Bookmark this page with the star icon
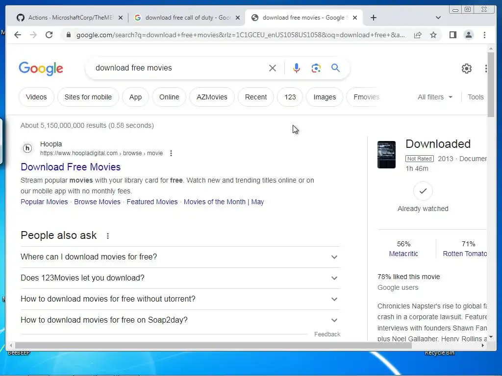 point(433,35)
